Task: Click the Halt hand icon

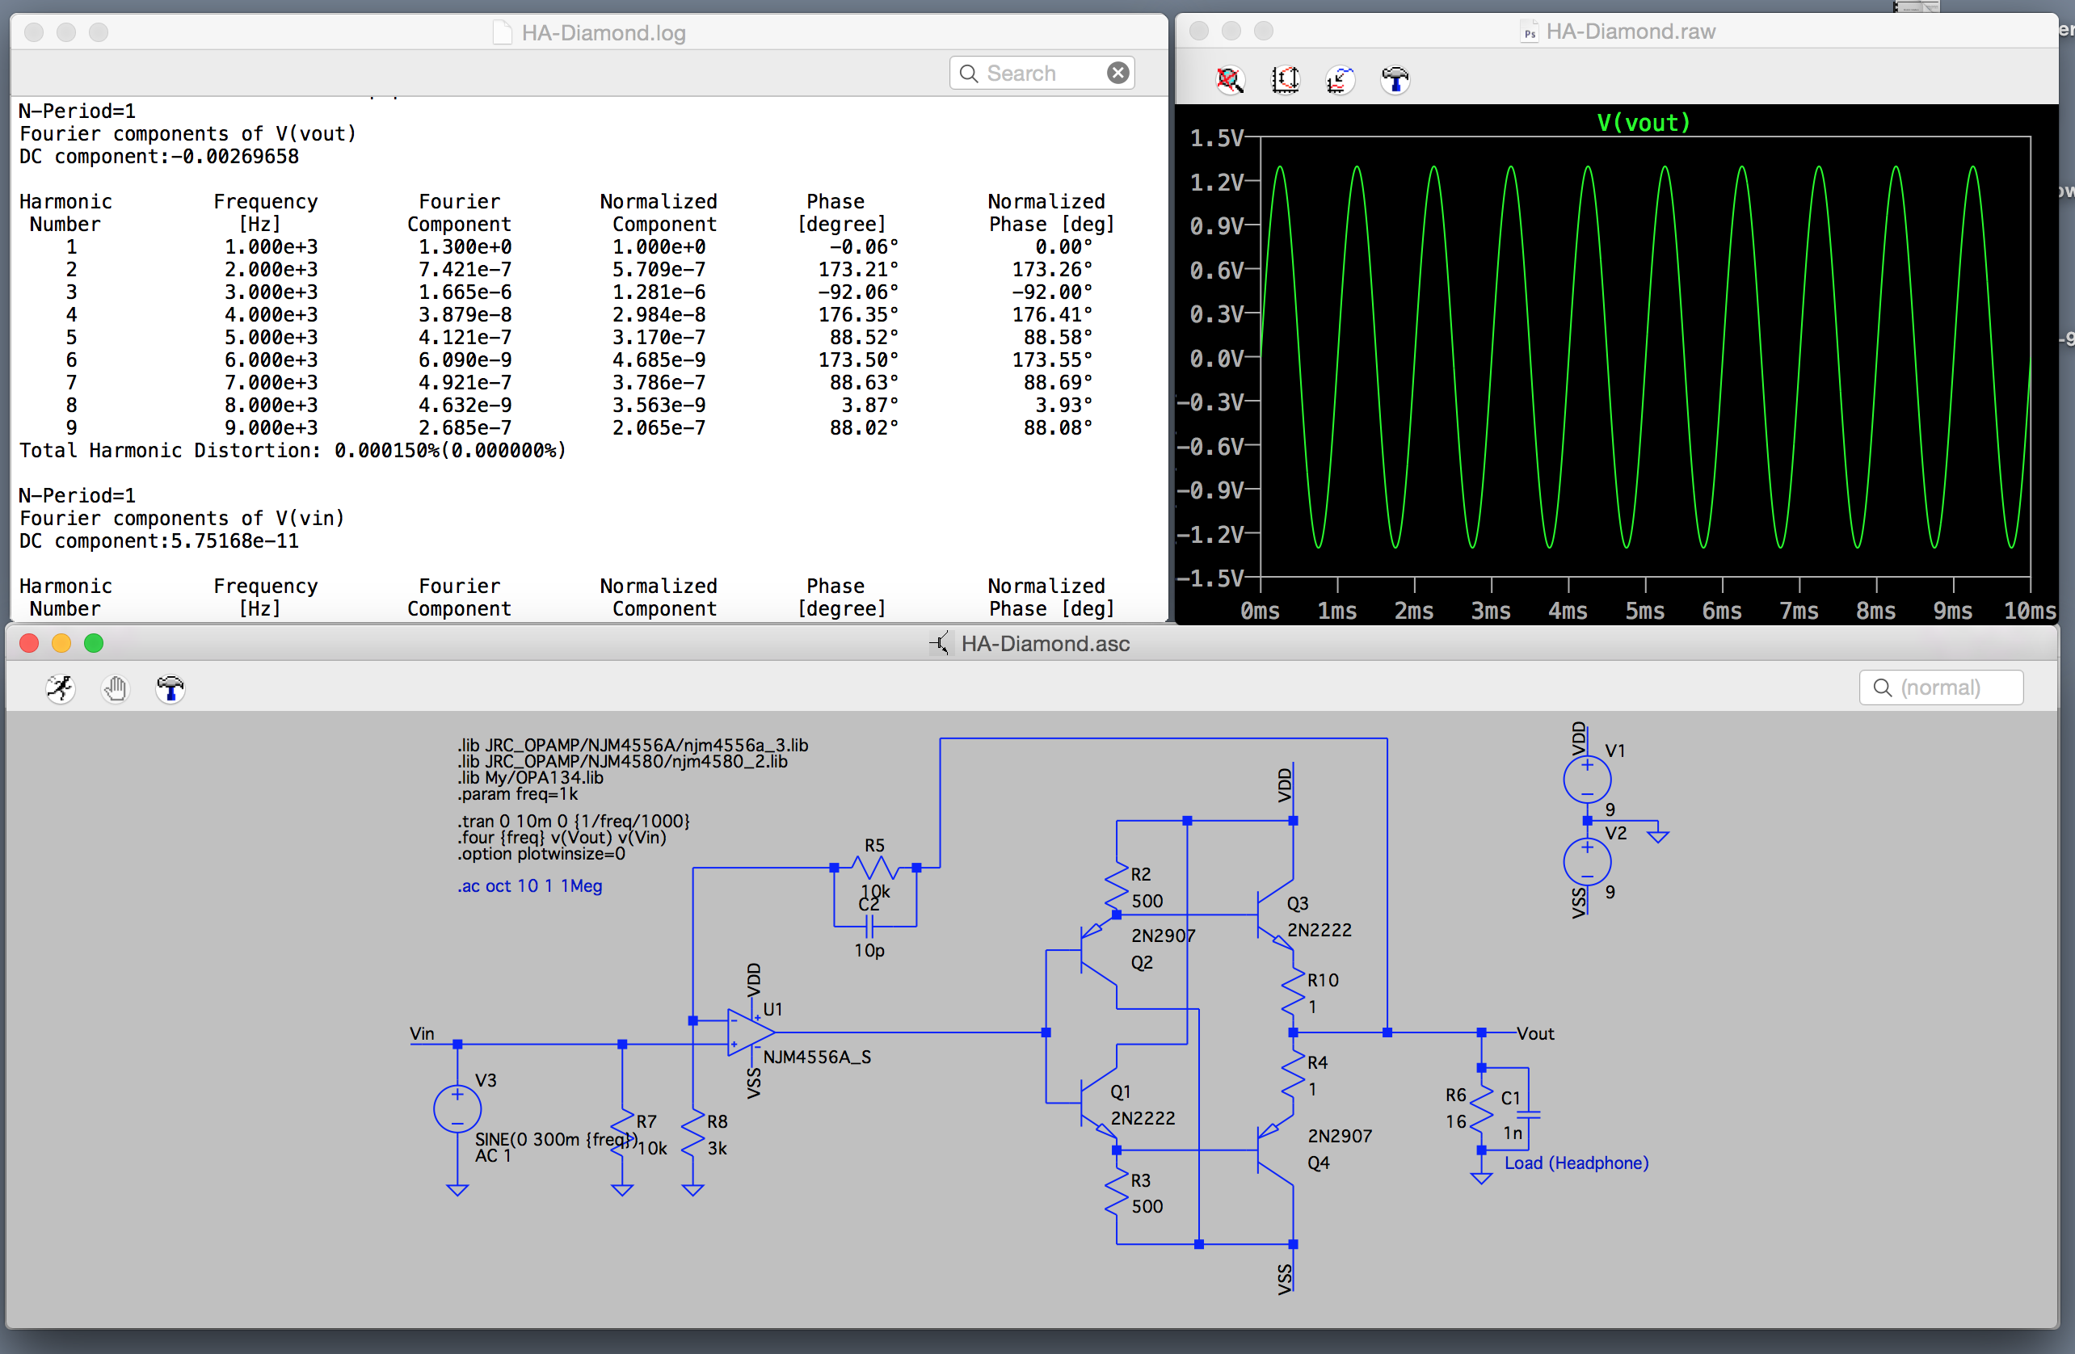Action: (115, 689)
